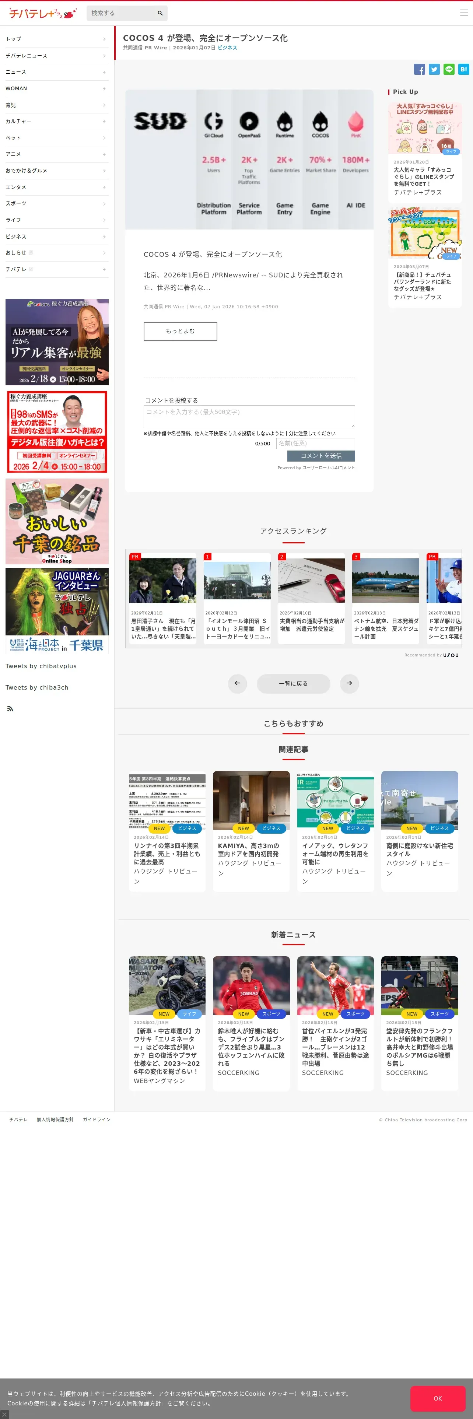The height and width of the screenshot is (1419, 473).
Task: Open KAMIYA 室内ドア related article
Action: point(251,831)
